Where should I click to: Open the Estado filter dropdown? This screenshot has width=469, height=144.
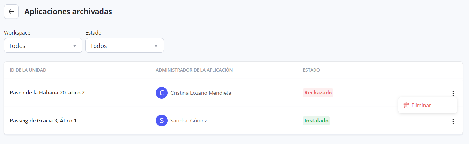pyautogui.click(x=125, y=46)
